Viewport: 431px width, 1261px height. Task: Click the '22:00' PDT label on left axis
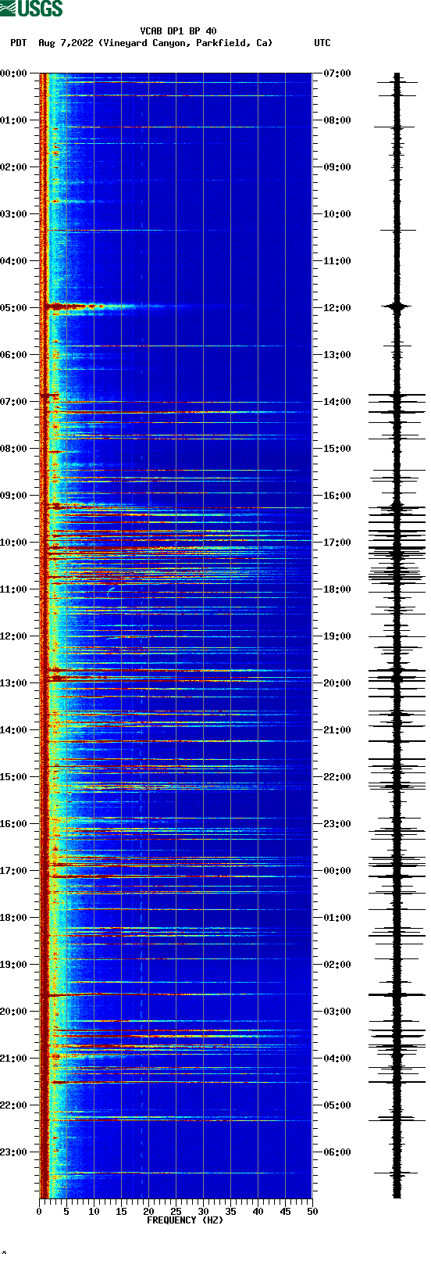point(13,1105)
